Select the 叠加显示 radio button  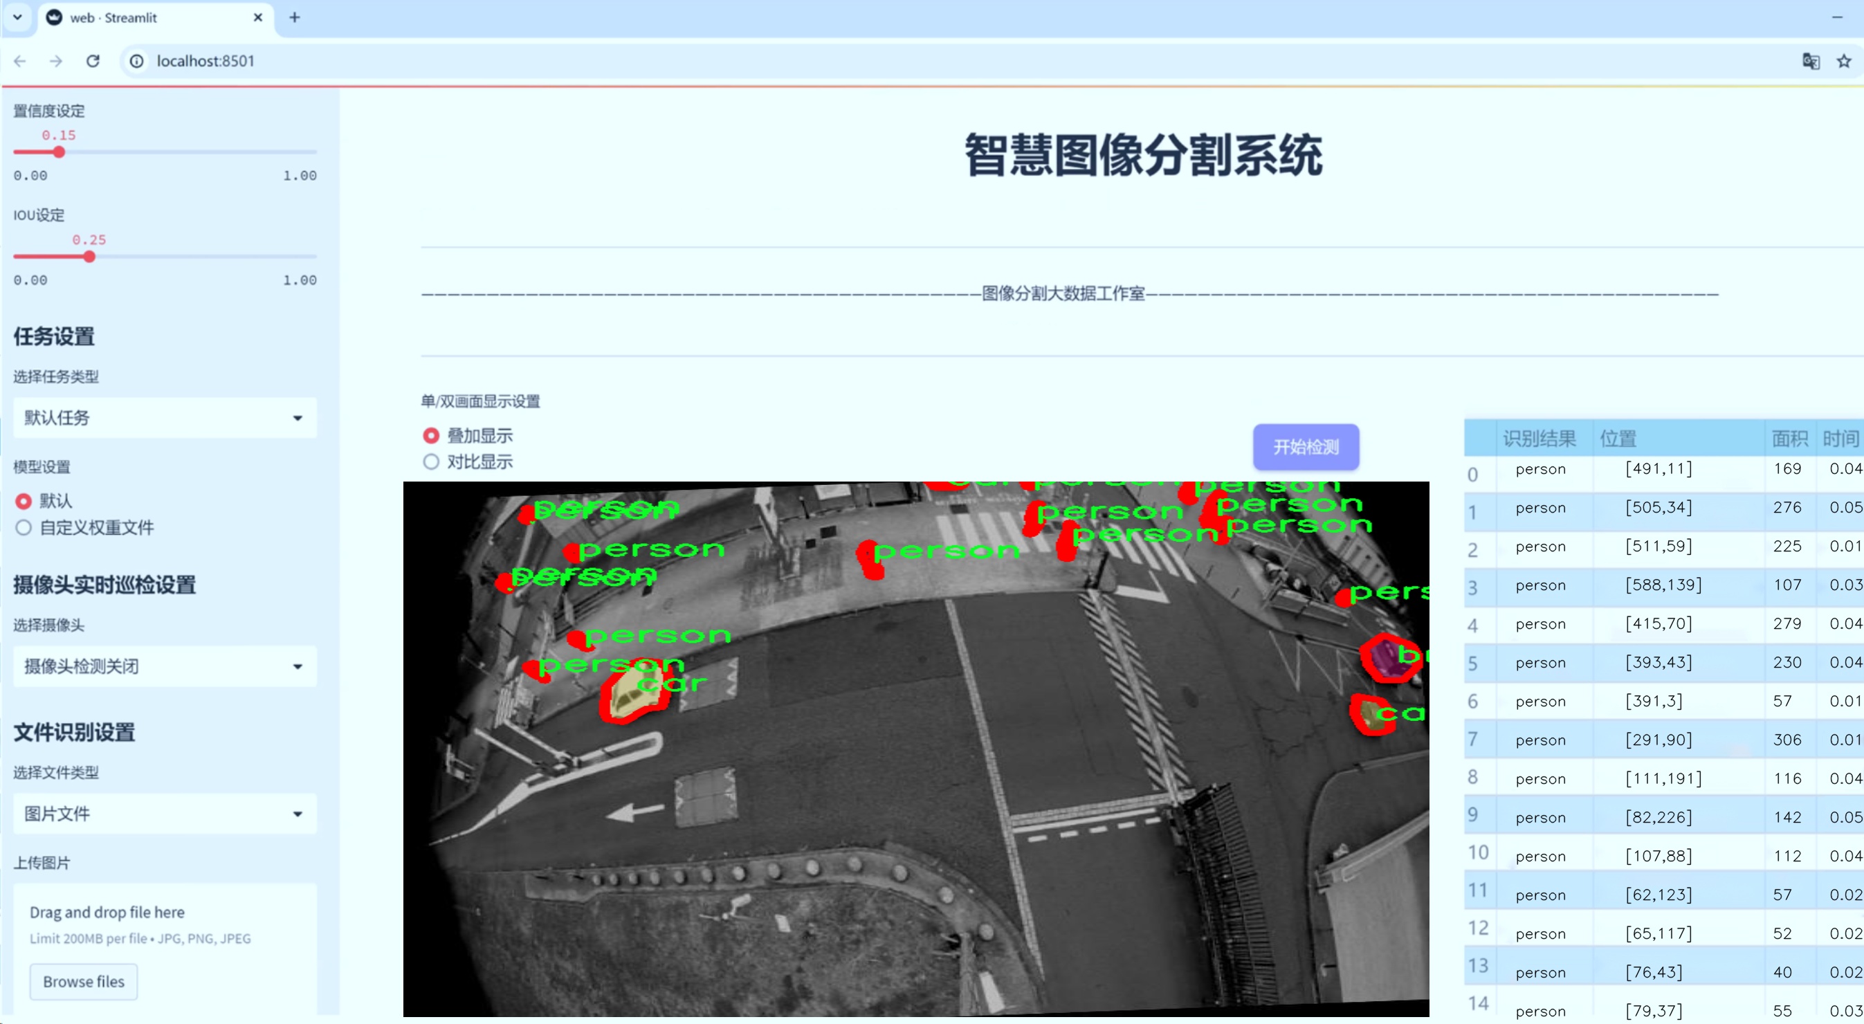431,436
